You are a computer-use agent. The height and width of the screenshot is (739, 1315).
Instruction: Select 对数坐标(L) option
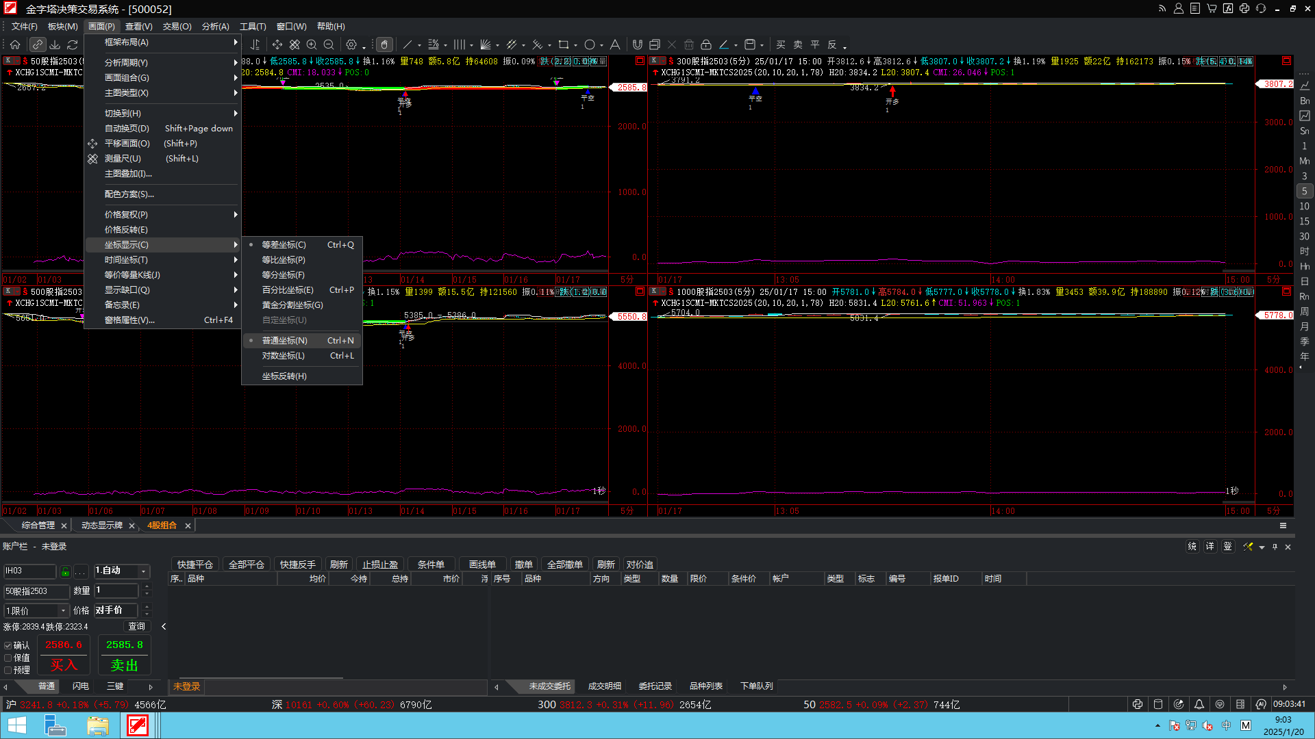point(301,356)
